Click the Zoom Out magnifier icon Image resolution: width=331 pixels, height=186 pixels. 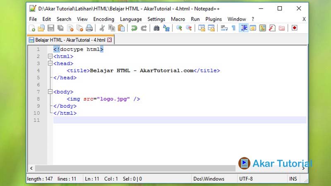(189, 28)
